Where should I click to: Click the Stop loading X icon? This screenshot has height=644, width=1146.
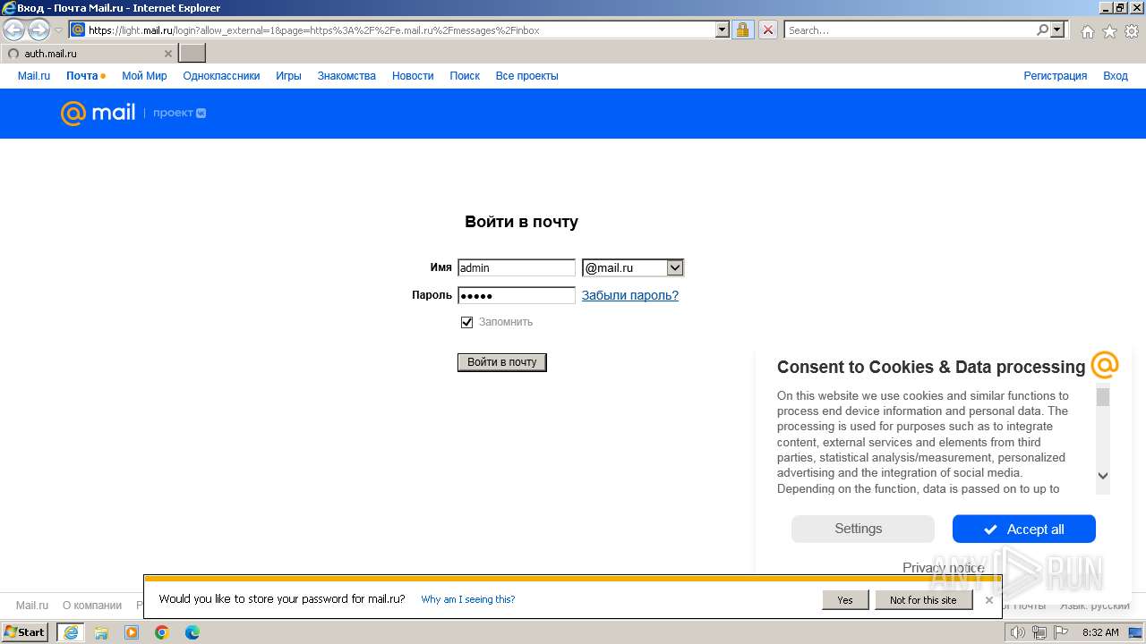(768, 30)
